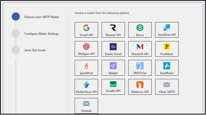206x115 pixels.
Task: Choose the Default envelope icon
Action: click(x=86, y=104)
